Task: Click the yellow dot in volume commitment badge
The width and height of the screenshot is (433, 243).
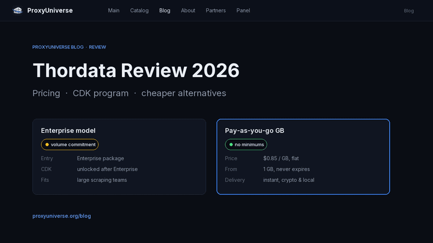Action: pyautogui.click(x=47, y=144)
